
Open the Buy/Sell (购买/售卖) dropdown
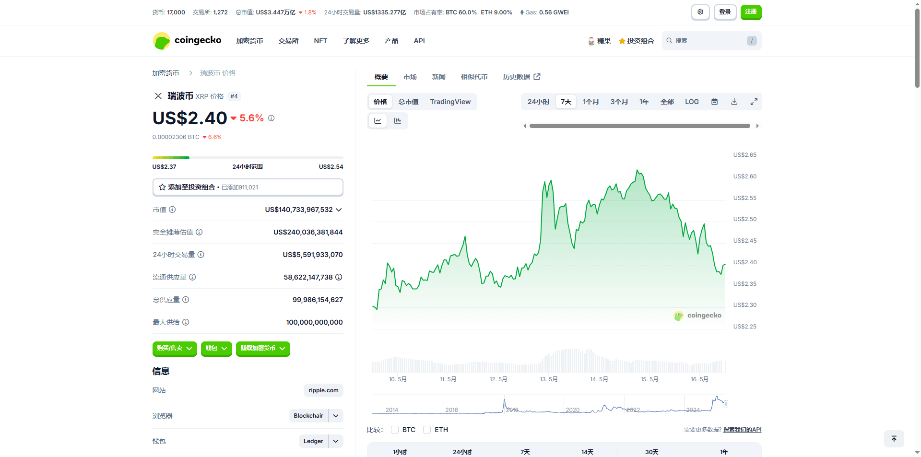click(175, 349)
